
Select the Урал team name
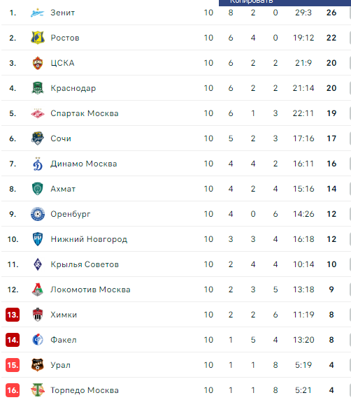click(x=60, y=365)
